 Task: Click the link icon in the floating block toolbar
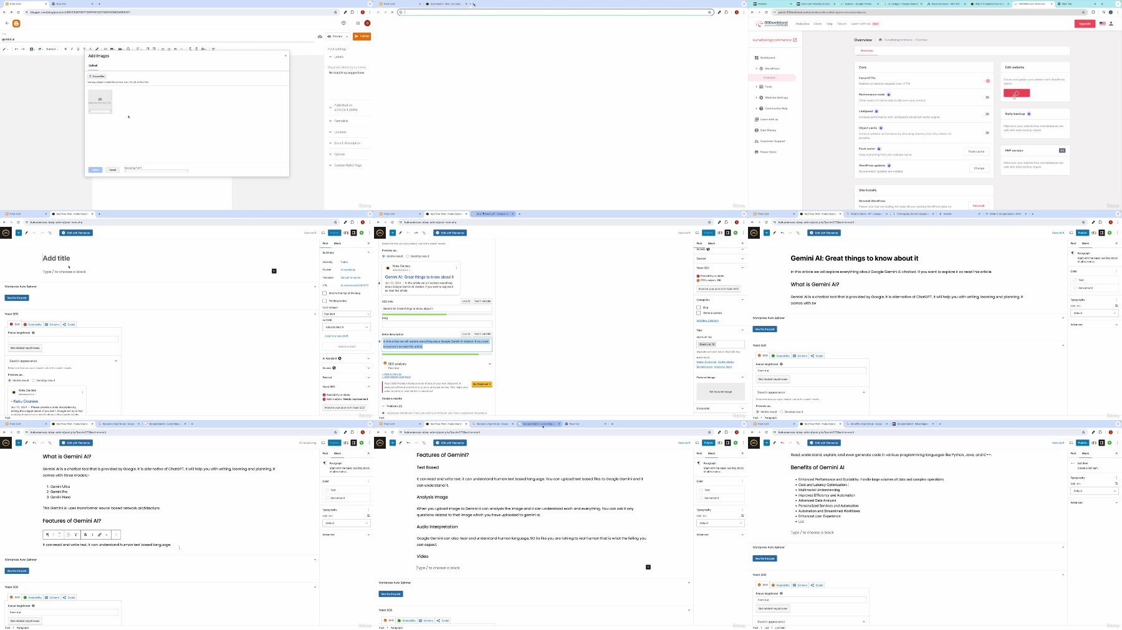coord(100,535)
